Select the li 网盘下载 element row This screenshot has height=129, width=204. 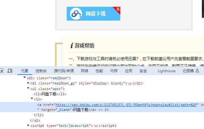point(50,94)
